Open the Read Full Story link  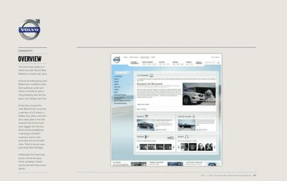(x=143, y=105)
